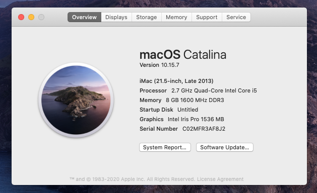317x193 pixels.
Task: Click the Version 10.15.7 text
Action: (x=159, y=65)
